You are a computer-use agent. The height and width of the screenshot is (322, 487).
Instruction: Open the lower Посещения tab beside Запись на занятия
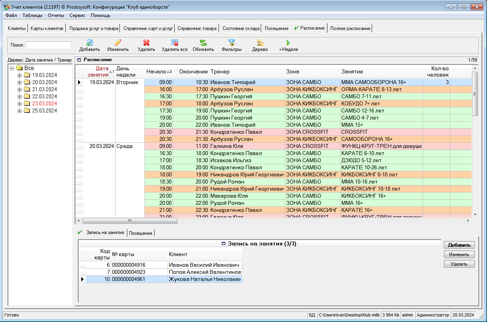pyautogui.click(x=141, y=233)
